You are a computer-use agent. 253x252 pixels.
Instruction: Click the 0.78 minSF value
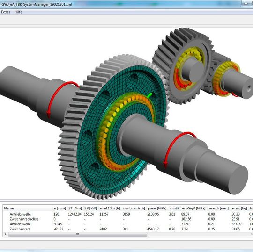pos(172,229)
